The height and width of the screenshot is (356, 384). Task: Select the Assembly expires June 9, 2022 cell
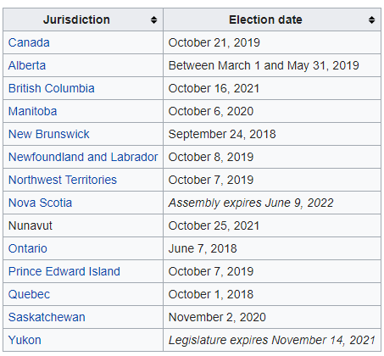point(272,203)
